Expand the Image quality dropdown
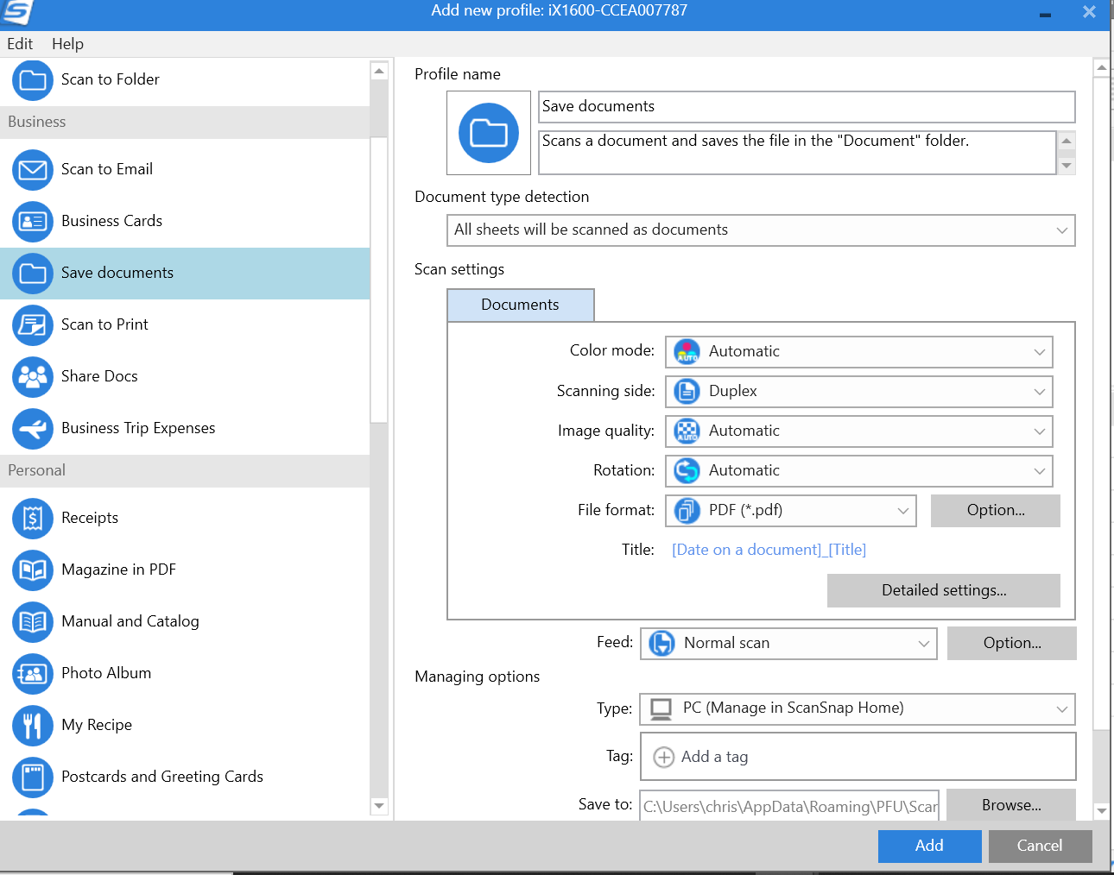 (x=859, y=431)
